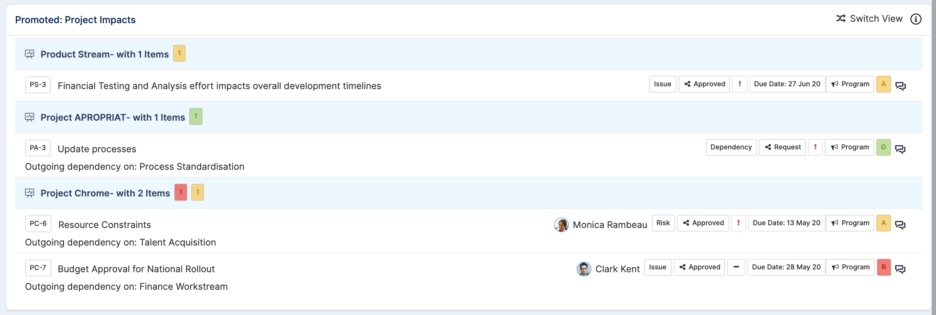Collapse the Project Chrome group header
This screenshot has width=936, height=315.
(x=105, y=193)
